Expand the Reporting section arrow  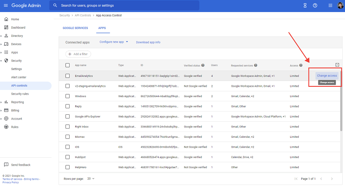[1, 102]
